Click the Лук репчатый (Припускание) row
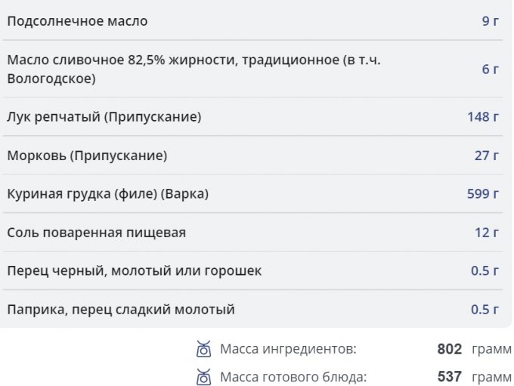Image resolution: width=514 pixels, height=386 pixels. [x=104, y=117]
